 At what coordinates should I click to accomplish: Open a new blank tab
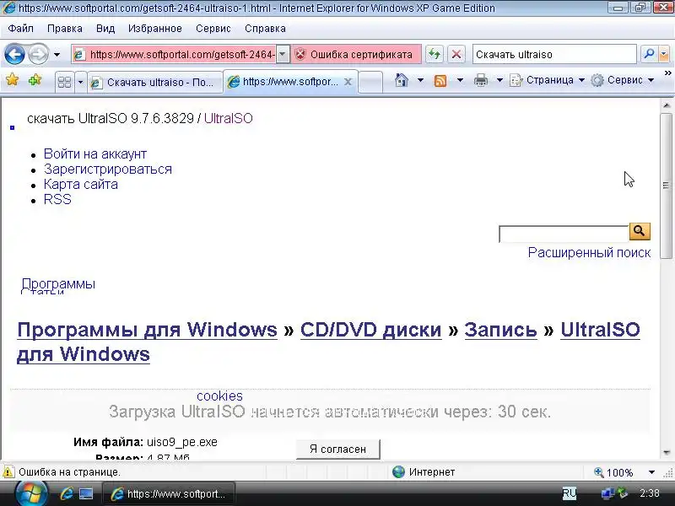(370, 82)
